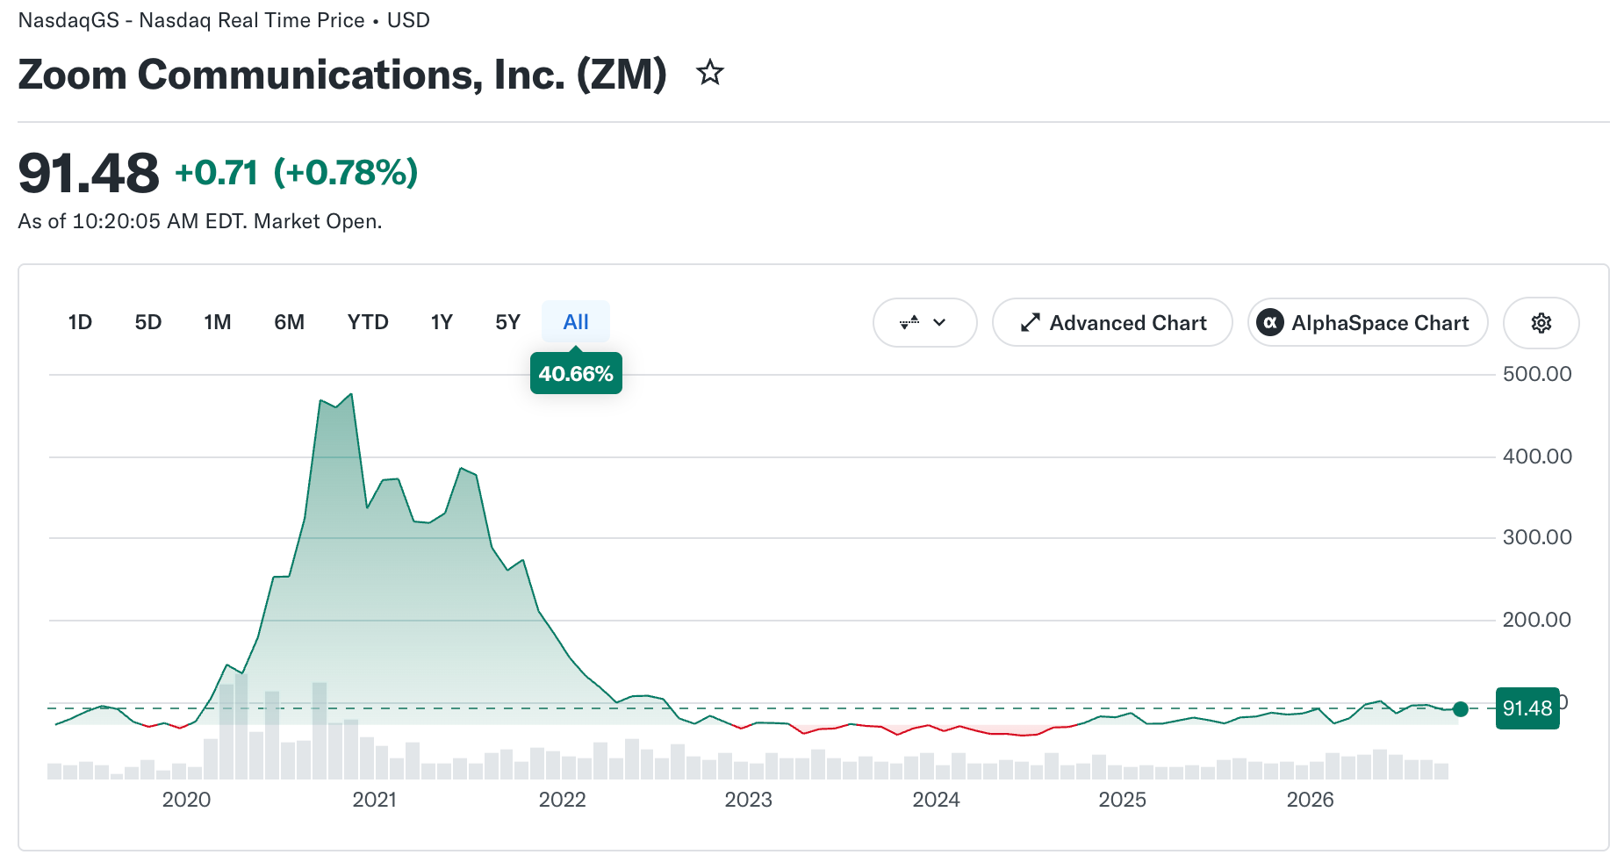Click the +0.71 (+0.78%) price change
The image size is (1624, 862).
click(297, 173)
